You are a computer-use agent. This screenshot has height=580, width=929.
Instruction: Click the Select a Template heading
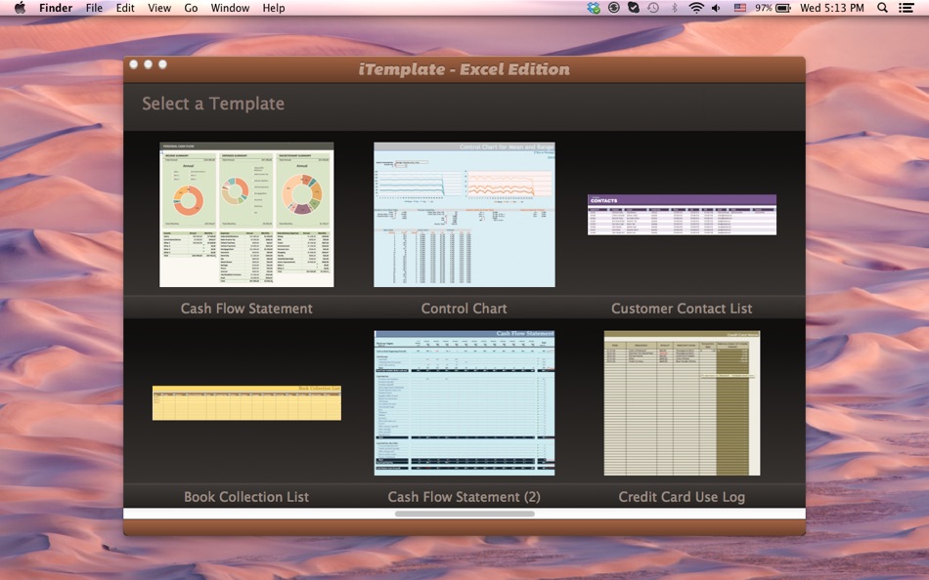[213, 104]
